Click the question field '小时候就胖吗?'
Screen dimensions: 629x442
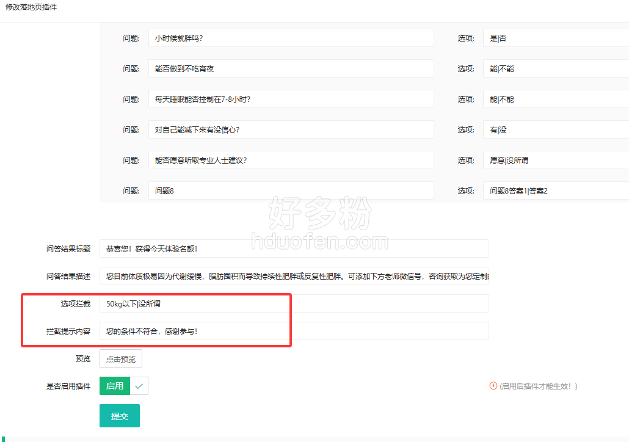tap(291, 38)
